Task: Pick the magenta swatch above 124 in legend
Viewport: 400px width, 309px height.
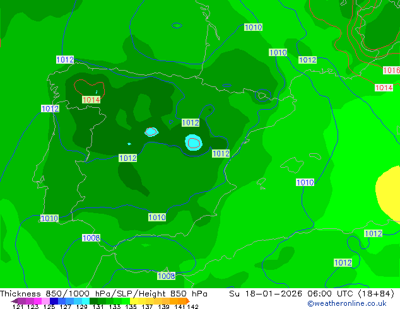Action: point(38,301)
